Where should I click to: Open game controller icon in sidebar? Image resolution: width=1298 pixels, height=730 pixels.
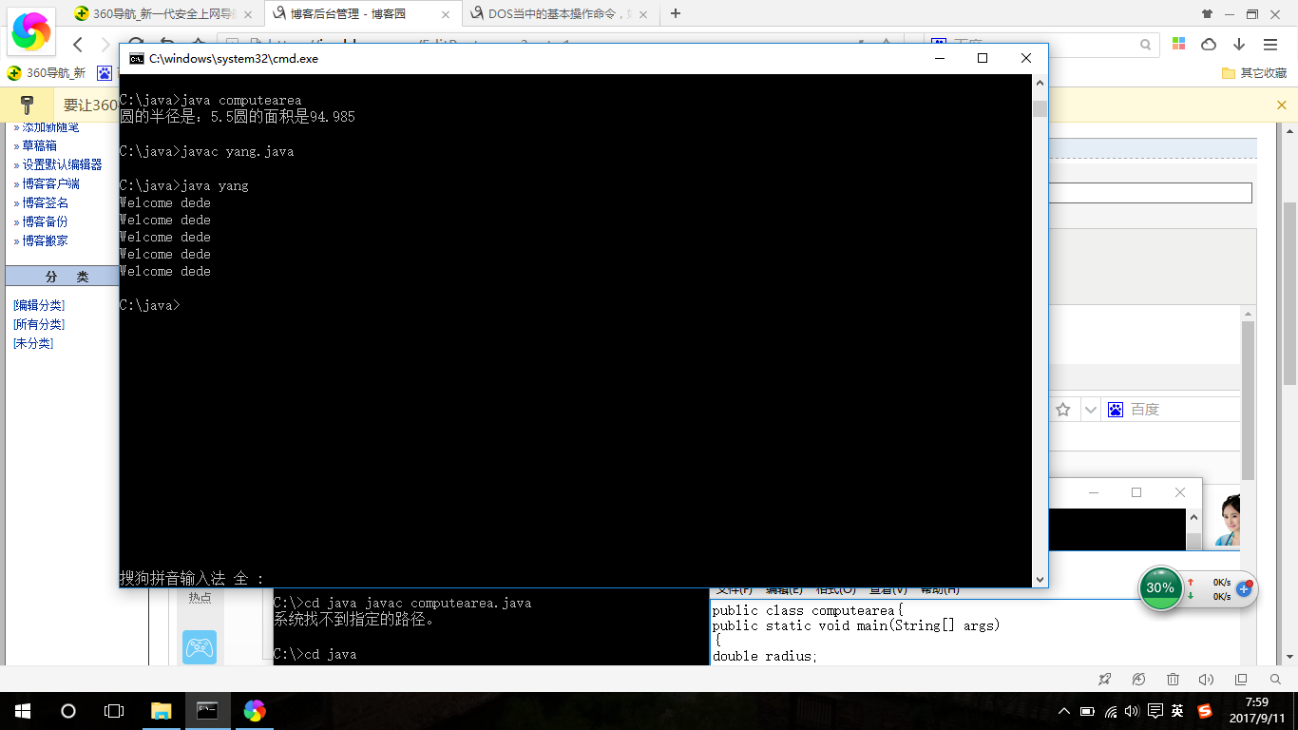199,647
